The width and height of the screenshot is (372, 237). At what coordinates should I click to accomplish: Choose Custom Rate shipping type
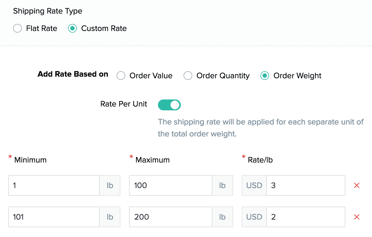[72, 29]
